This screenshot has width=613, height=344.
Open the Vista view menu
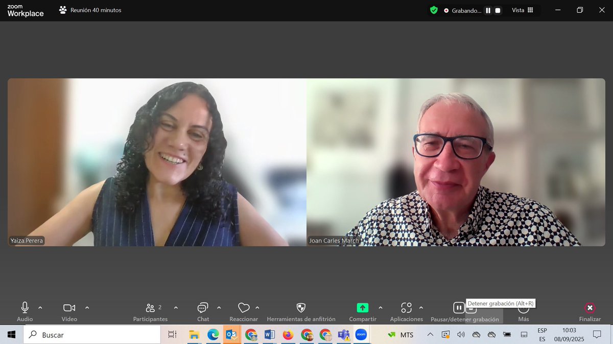522,10
